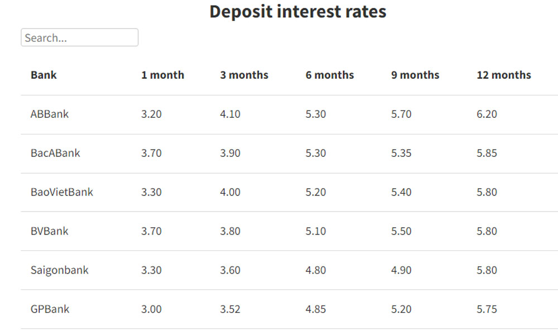Image resolution: width=558 pixels, height=335 pixels.
Task: Select the 3 months column header
Action: [x=244, y=75]
